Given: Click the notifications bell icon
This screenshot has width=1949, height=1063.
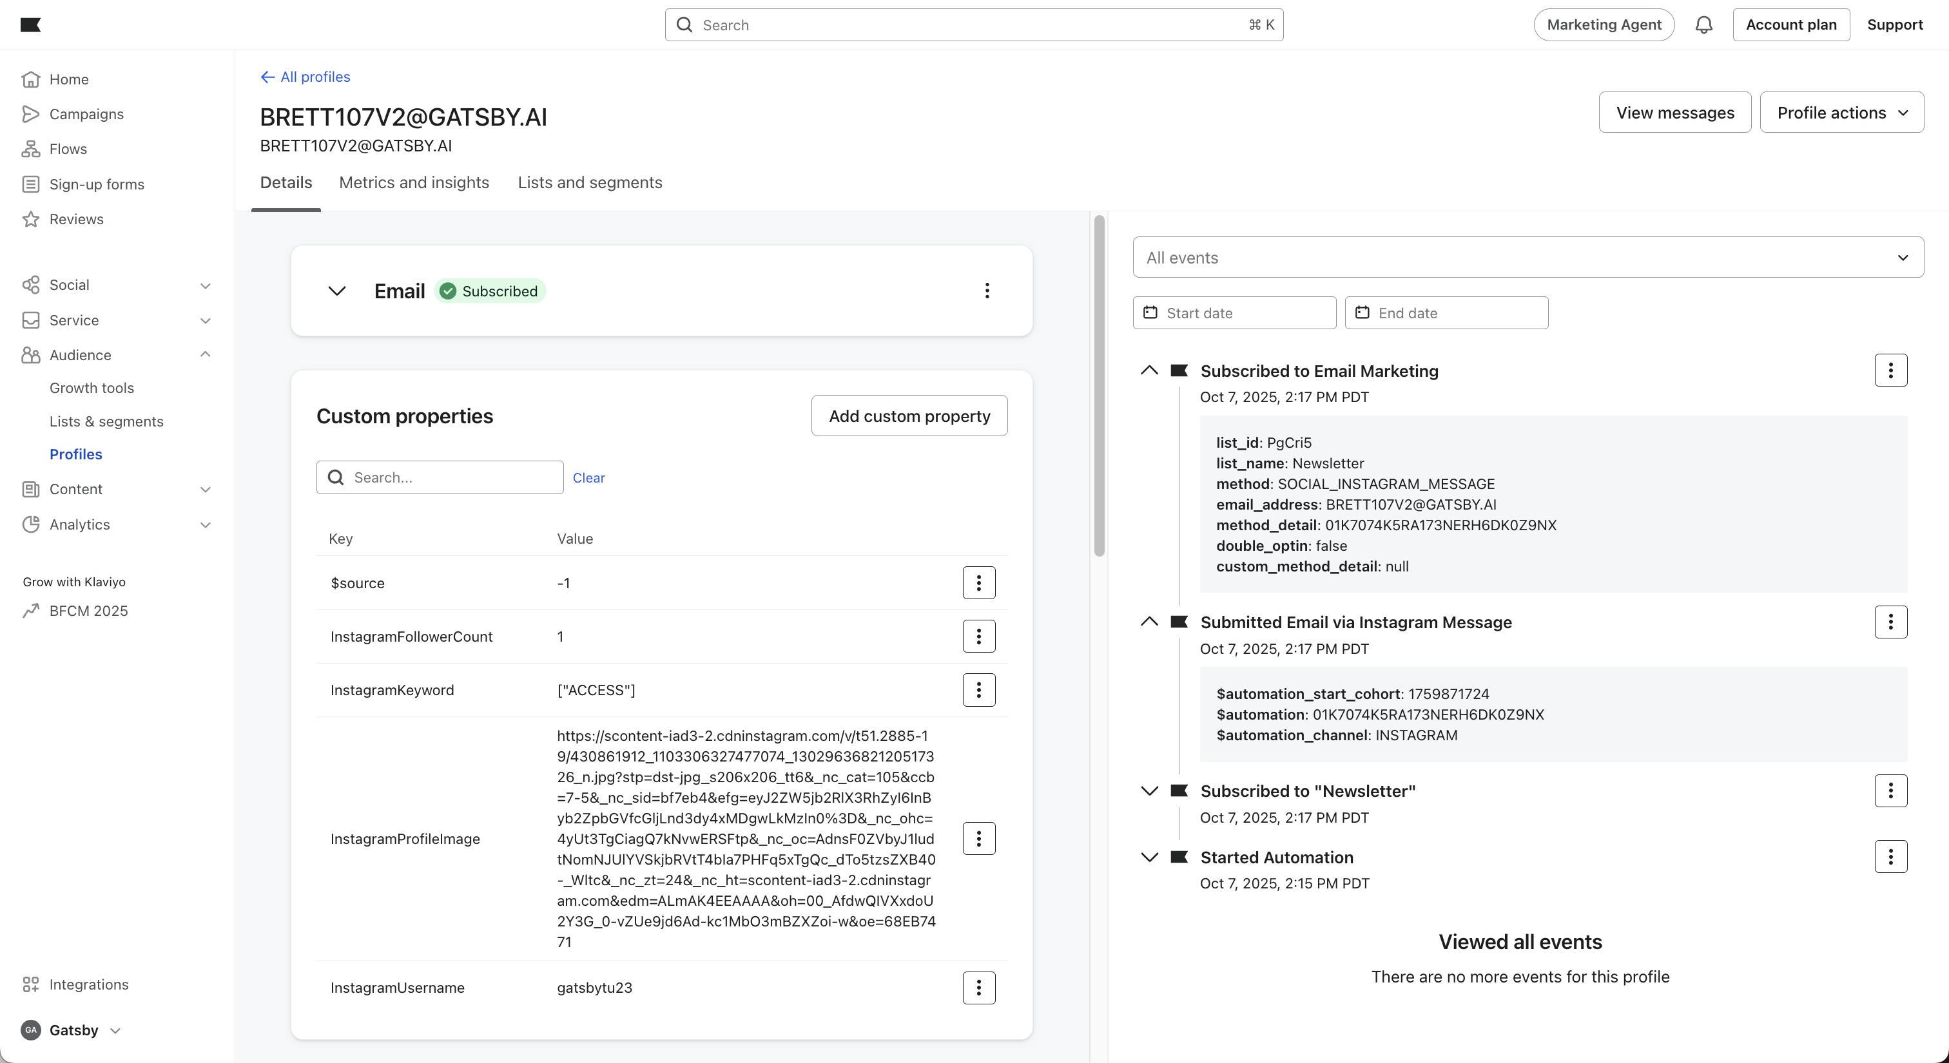Looking at the screenshot, I should point(1703,25).
